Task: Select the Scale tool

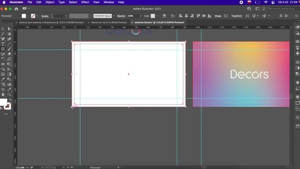Action: pos(9,59)
